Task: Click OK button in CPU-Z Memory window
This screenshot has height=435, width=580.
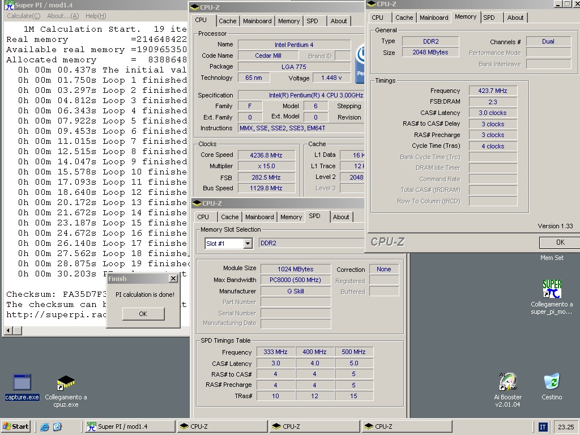Action: coord(560,242)
